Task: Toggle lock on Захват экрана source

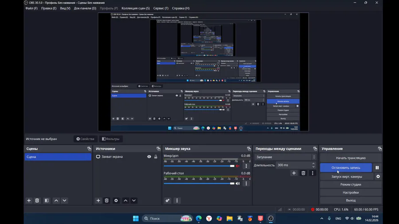Action: pyautogui.click(x=156, y=157)
